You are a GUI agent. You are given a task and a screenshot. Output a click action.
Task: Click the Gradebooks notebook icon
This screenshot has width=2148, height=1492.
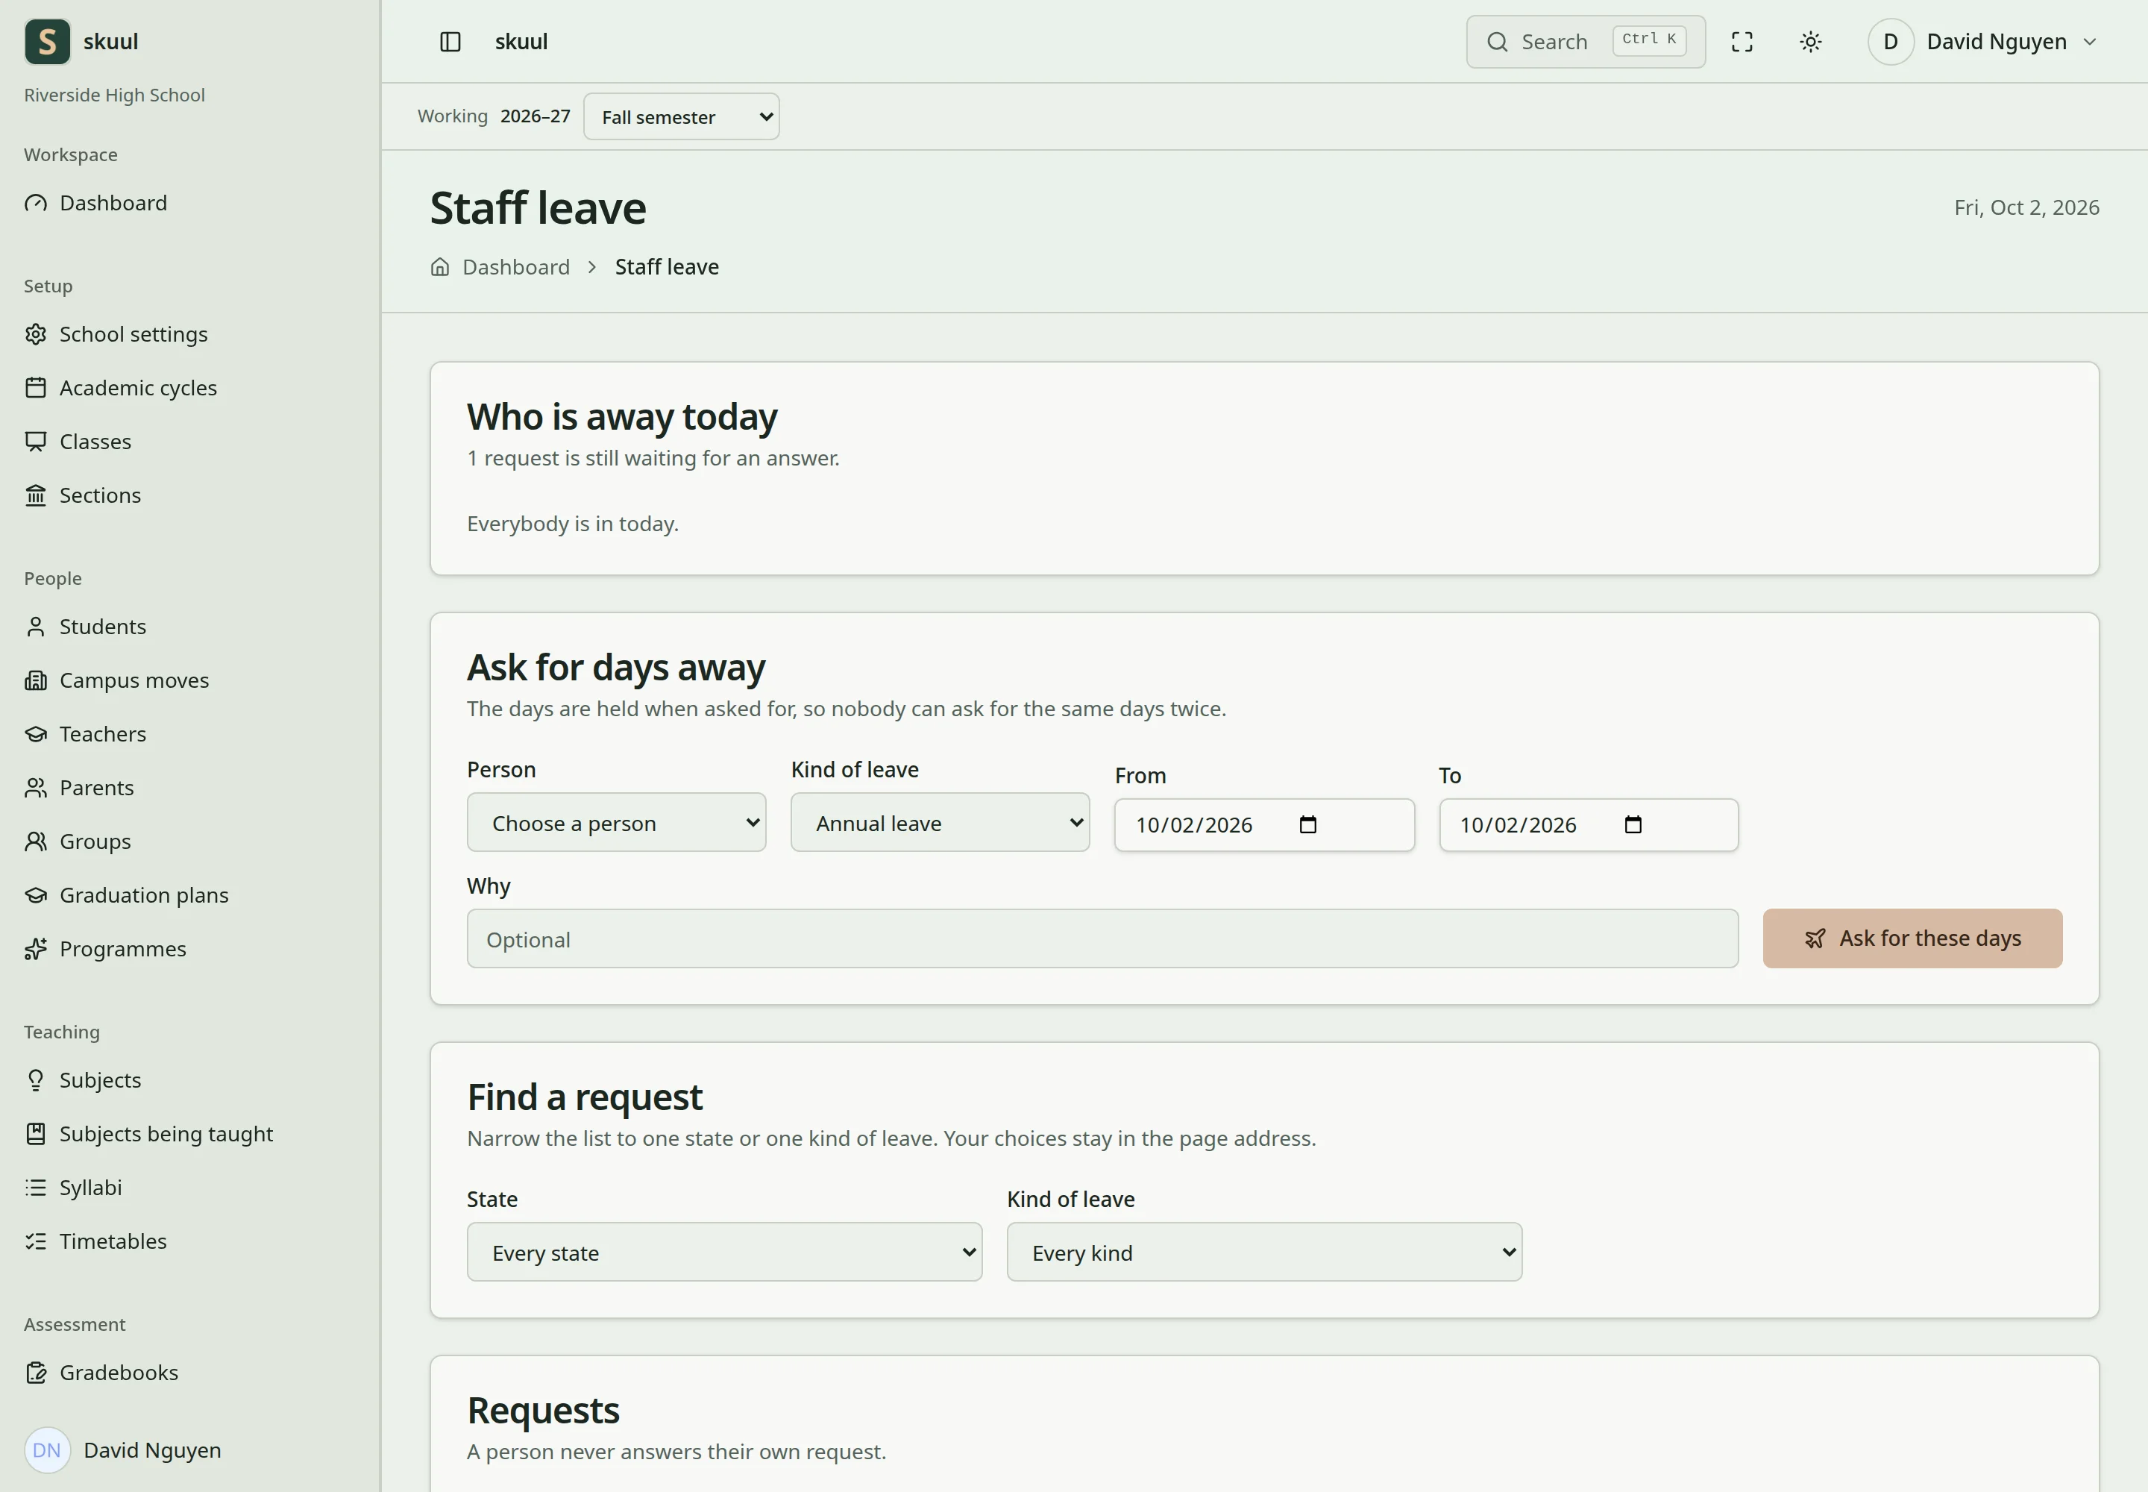[x=36, y=1373]
